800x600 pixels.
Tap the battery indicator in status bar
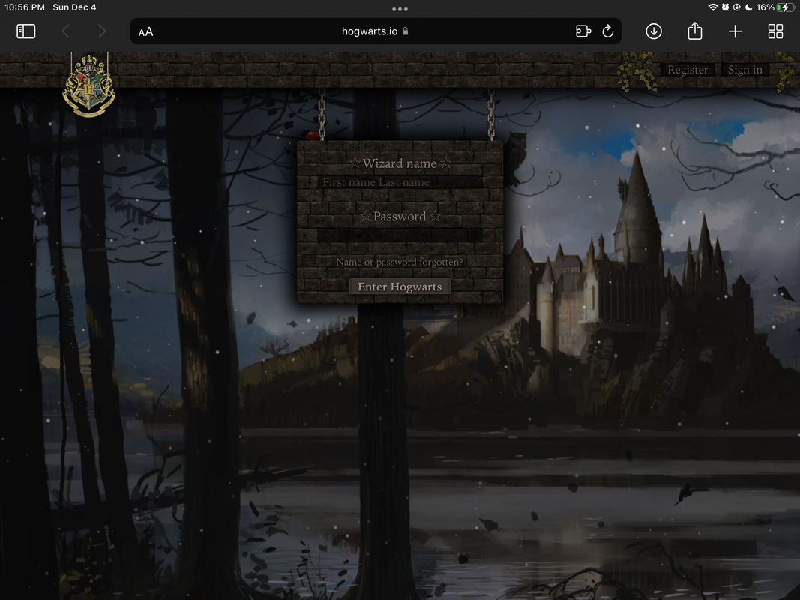pos(786,7)
